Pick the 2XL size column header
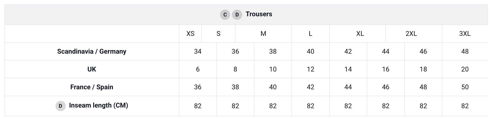 coord(411,34)
